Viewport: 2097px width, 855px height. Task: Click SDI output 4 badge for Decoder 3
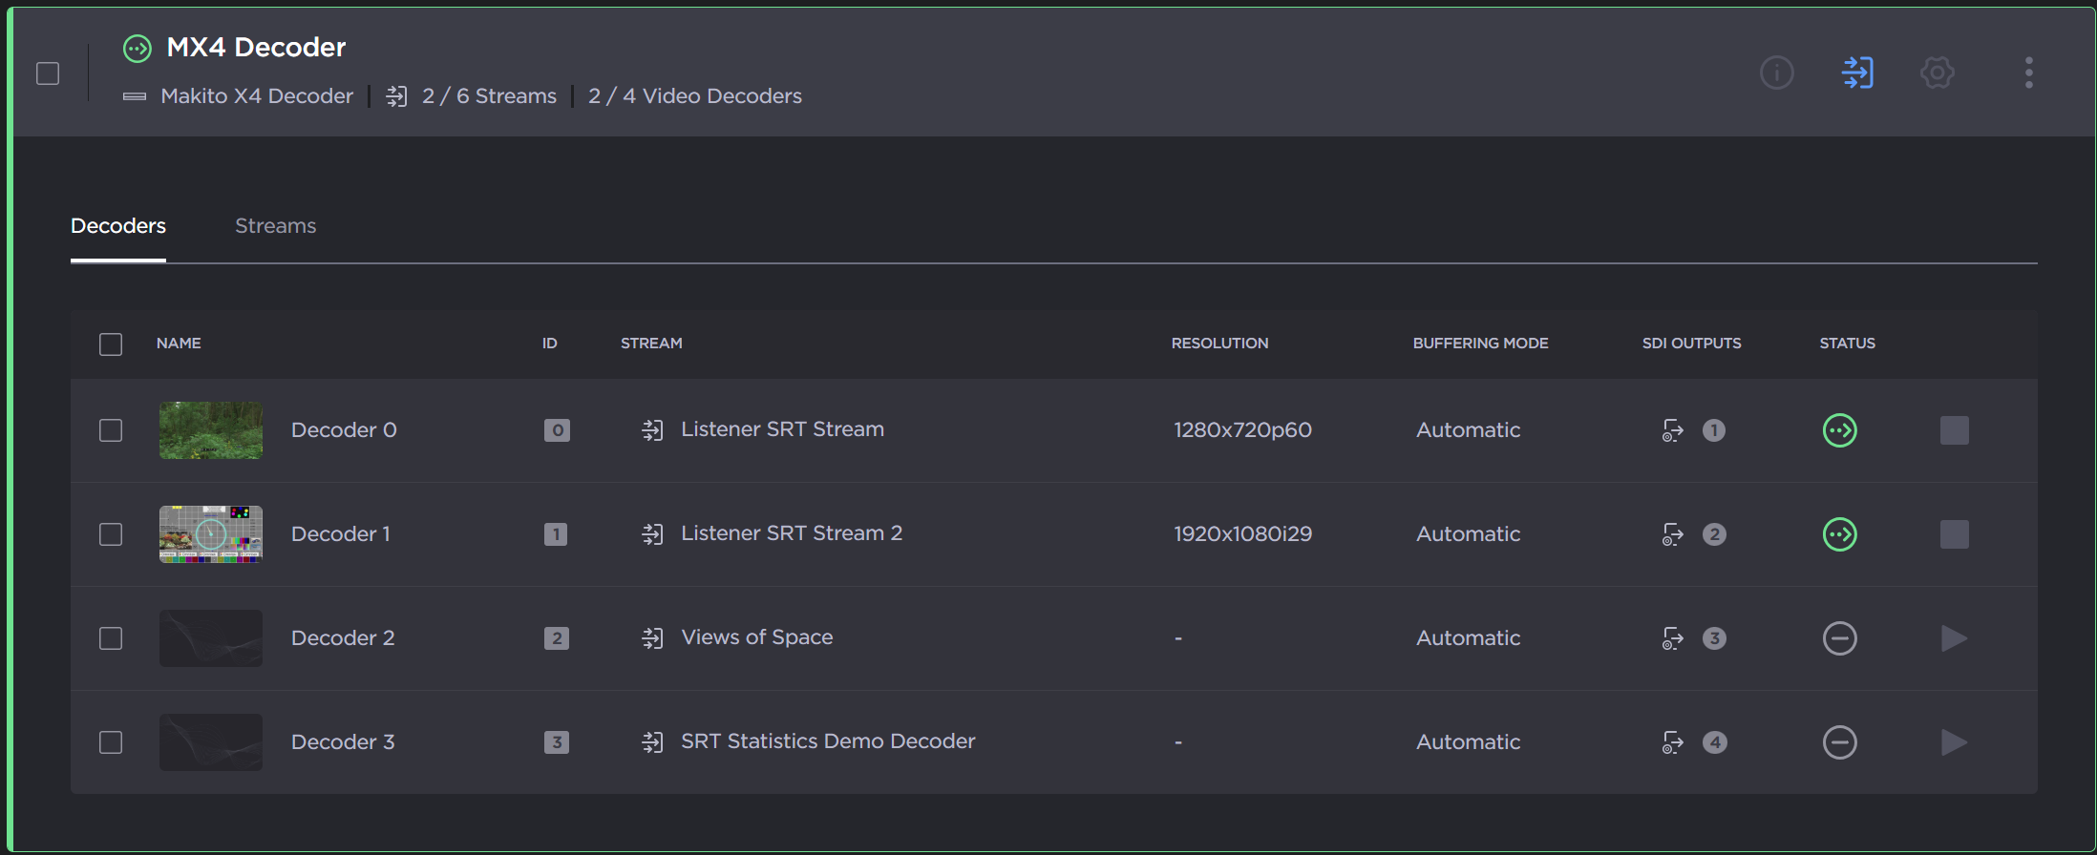point(1714,742)
